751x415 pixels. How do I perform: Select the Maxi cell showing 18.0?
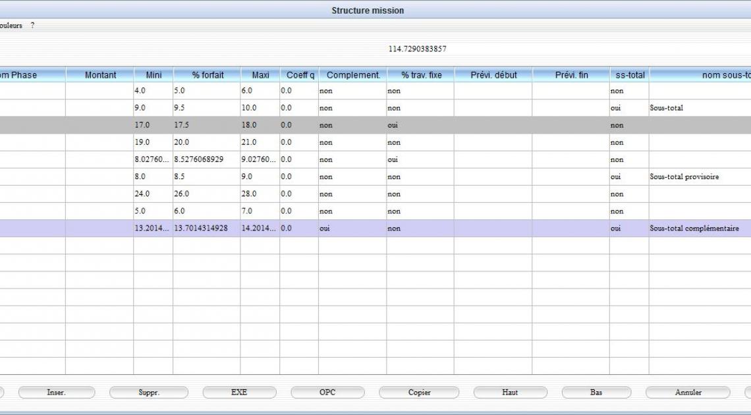(260, 125)
